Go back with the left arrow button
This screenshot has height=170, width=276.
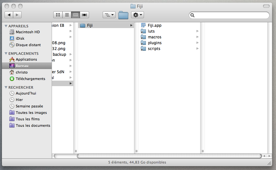(9, 15)
